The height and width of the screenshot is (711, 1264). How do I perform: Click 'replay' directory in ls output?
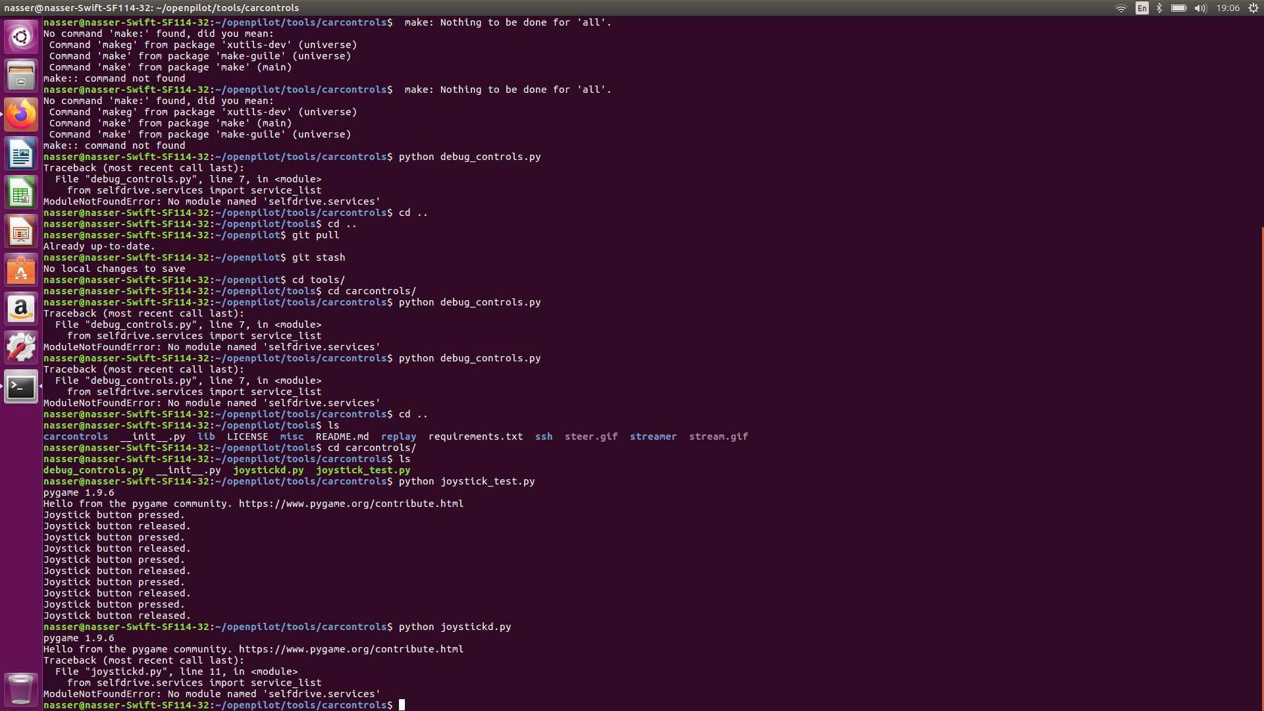pyautogui.click(x=398, y=436)
